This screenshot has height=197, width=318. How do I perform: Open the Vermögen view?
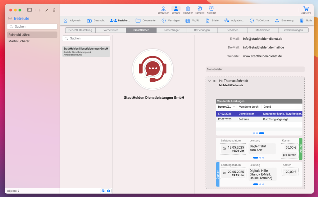pos(170,20)
